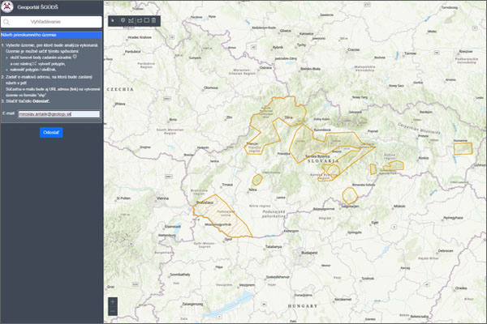Zoom in with the plus button

point(112,302)
